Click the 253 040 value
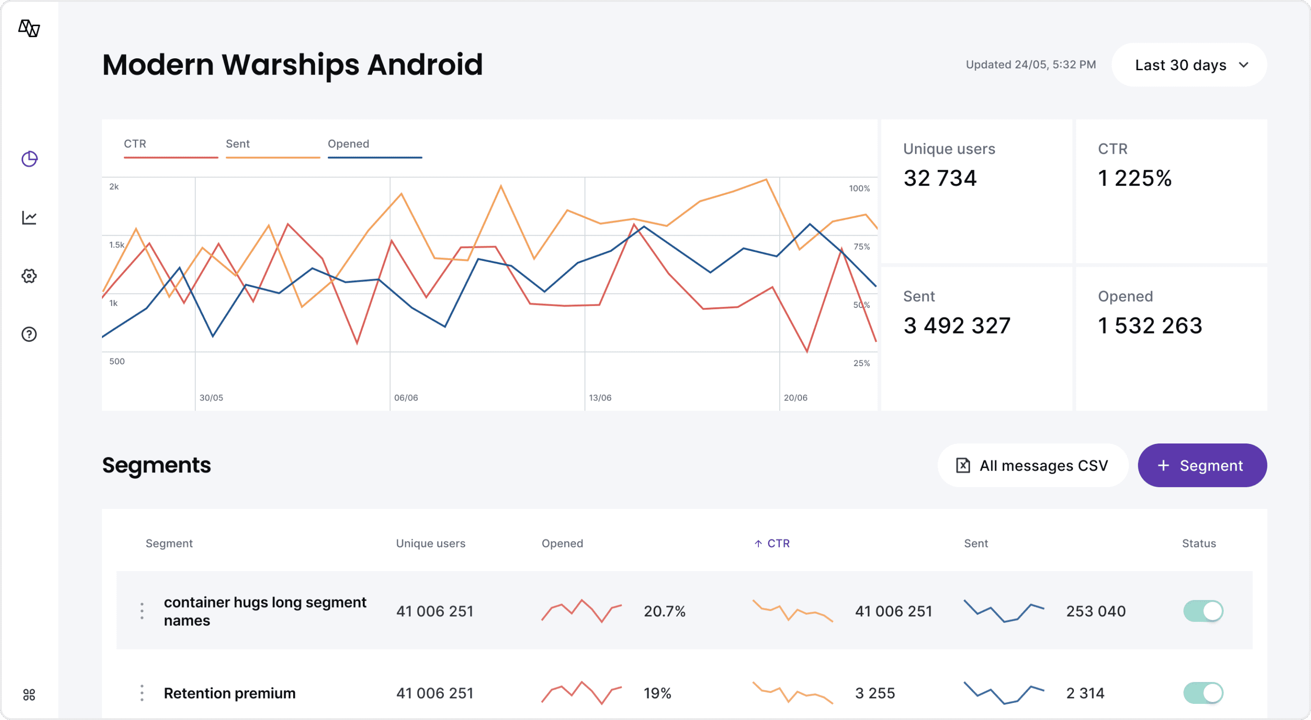 [1096, 611]
